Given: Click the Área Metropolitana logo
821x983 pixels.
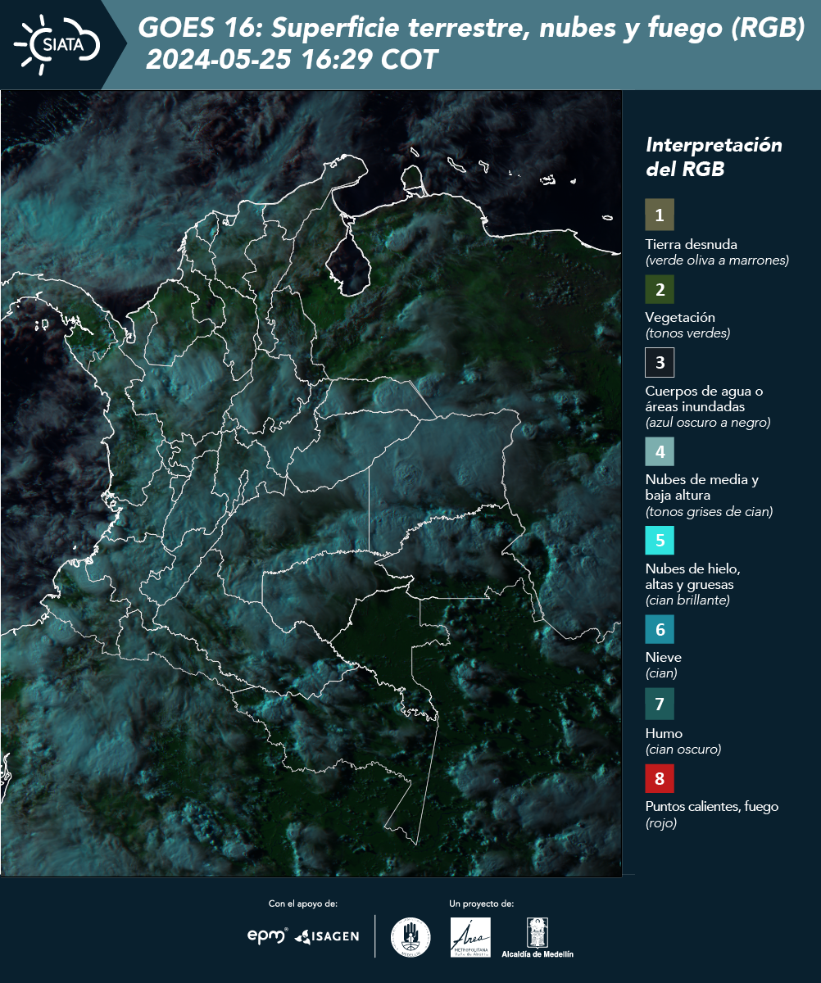Looking at the screenshot, I should (x=471, y=937).
